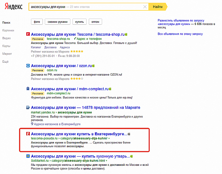
Task: Open Адреса sitelink under Tescoma ad
Action: (65, 47)
